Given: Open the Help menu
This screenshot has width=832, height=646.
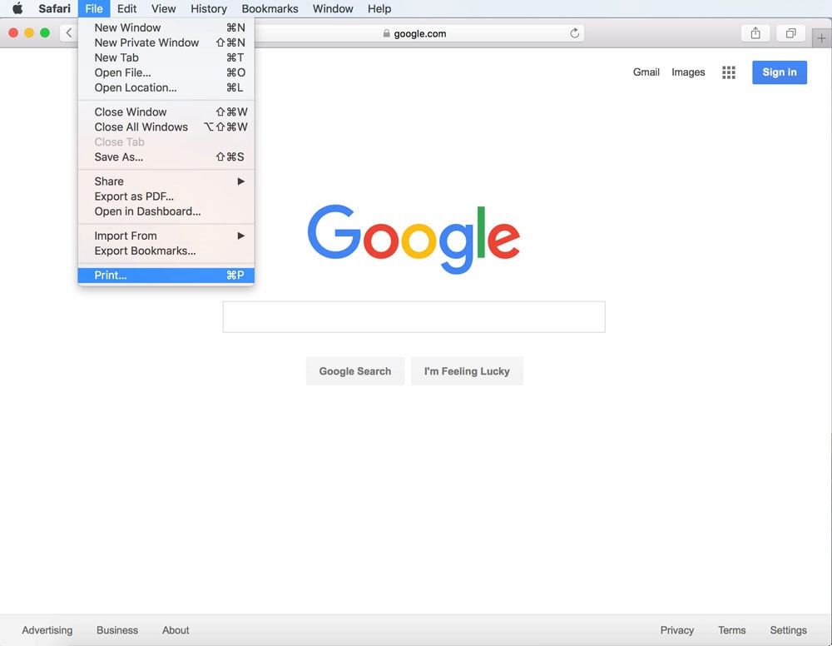Looking at the screenshot, I should pyautogui.click(x=379, y=8).
